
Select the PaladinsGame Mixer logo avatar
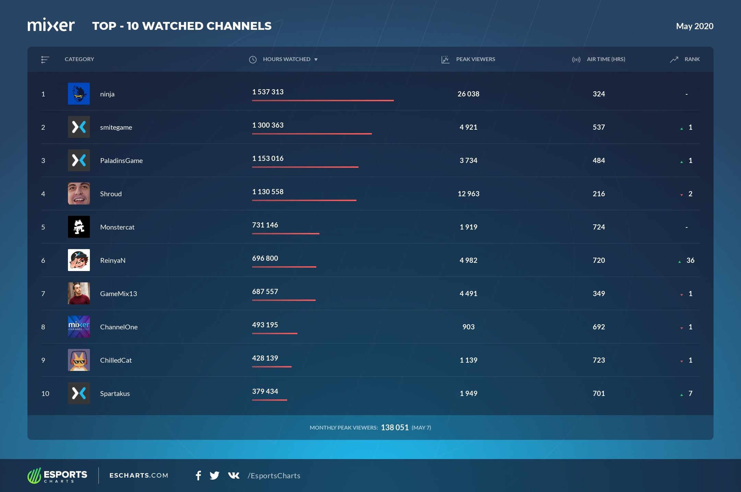click(79, 160)
